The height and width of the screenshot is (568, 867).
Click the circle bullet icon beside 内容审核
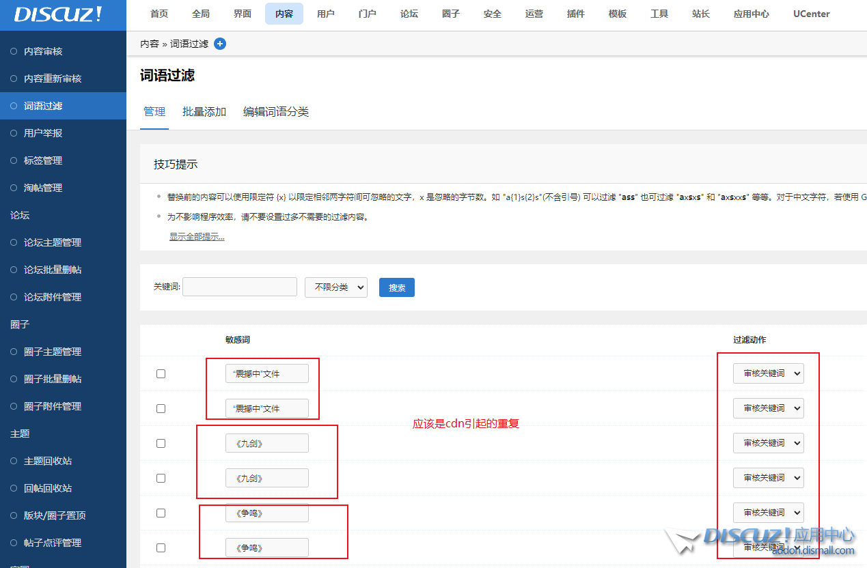[x=14, y=51]
